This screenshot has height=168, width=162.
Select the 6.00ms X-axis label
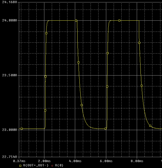[x=106, y=161]
